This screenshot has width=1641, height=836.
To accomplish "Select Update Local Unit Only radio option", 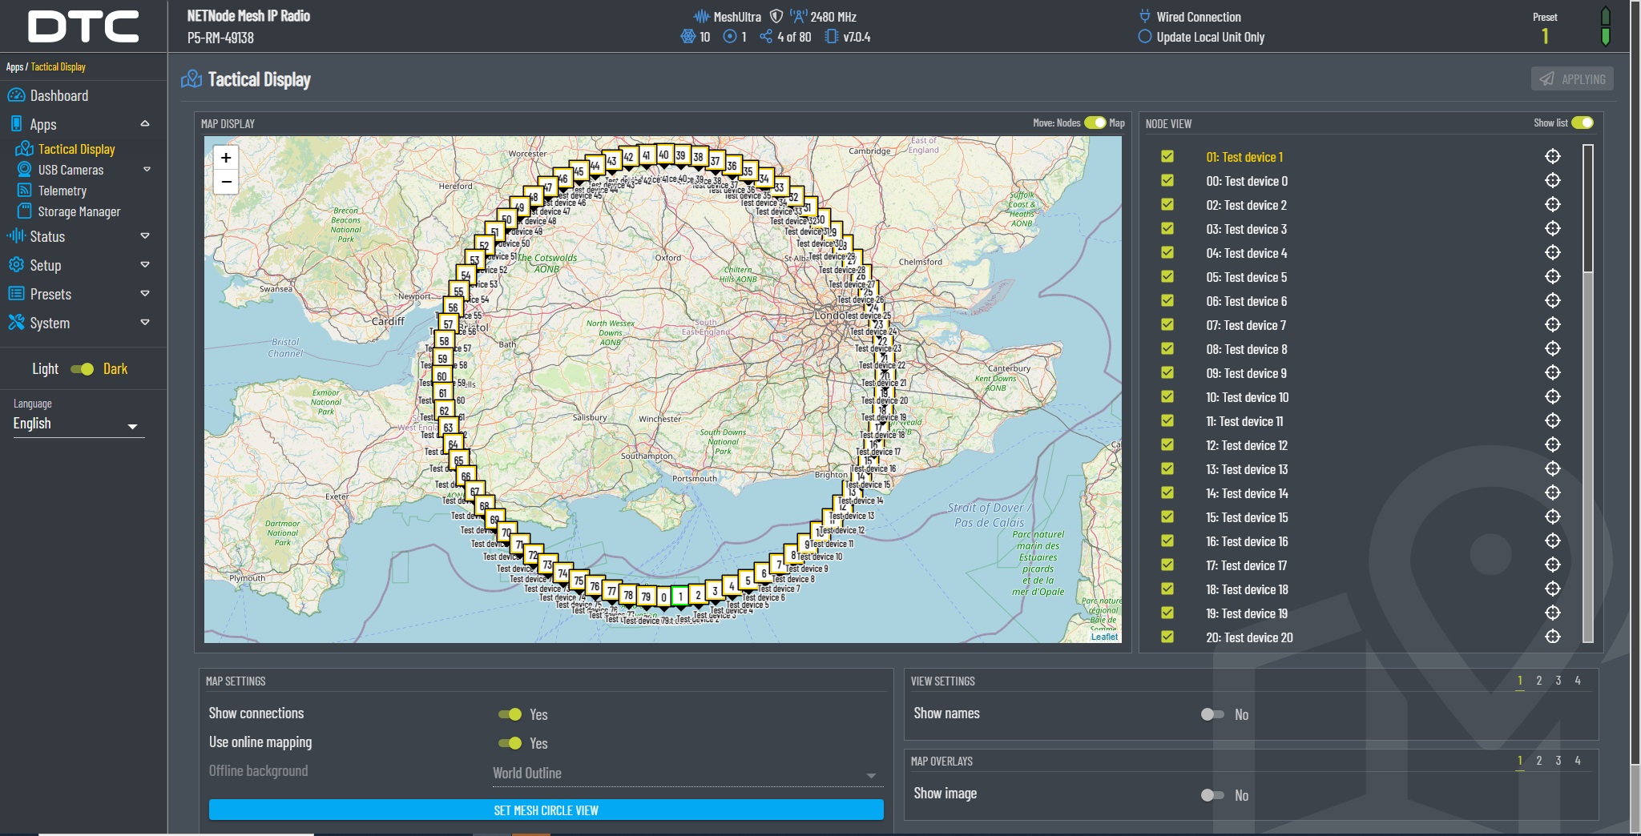I will (x=1145, y=37).
